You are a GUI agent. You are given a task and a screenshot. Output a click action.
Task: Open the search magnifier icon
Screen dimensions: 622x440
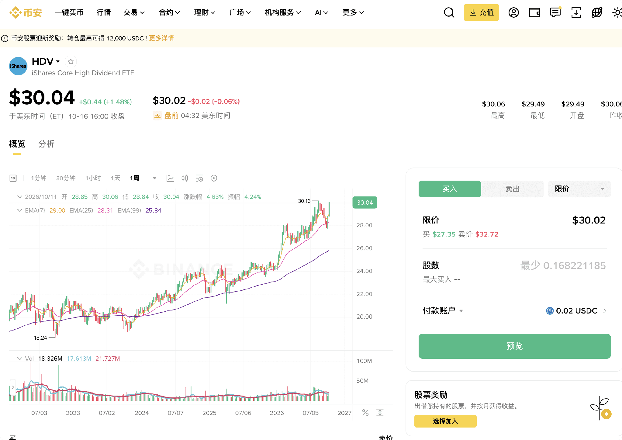tap(449, 12)
